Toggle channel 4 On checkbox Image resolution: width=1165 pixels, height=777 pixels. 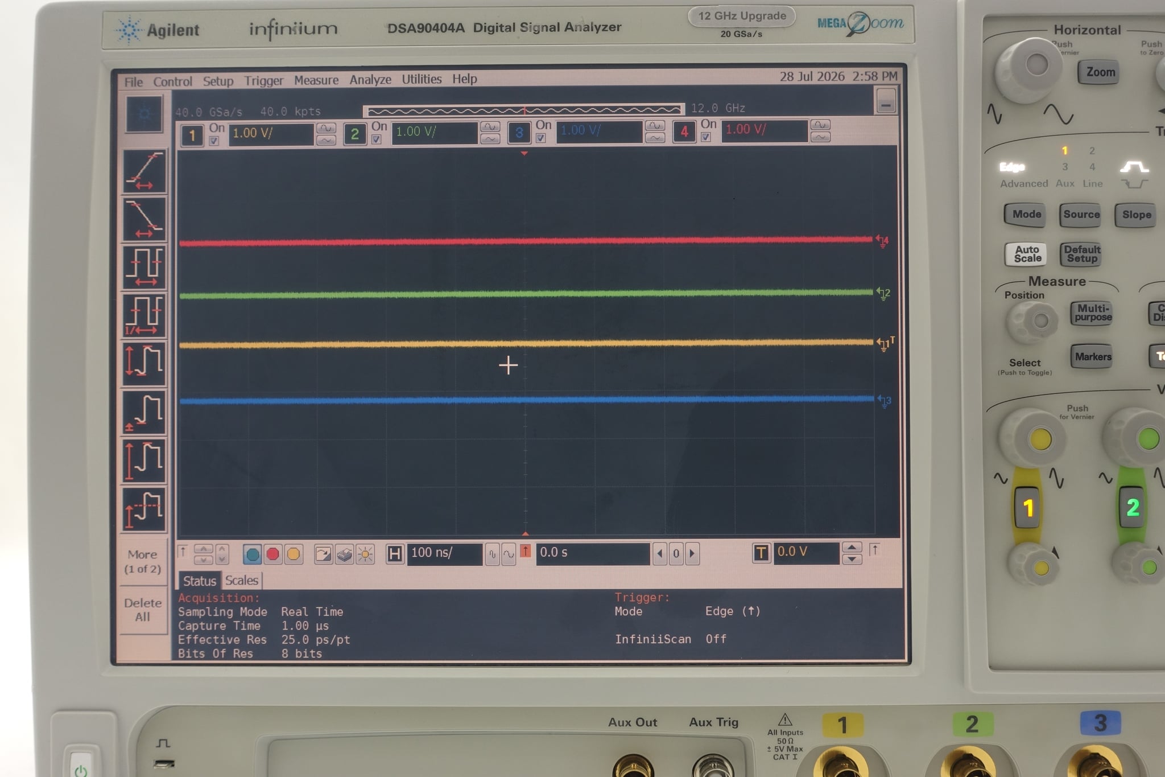tap(705, 137)
